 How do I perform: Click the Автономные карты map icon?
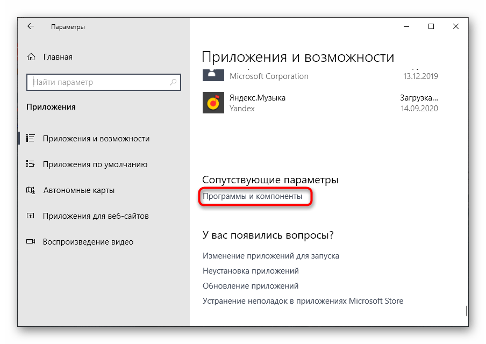pos(31,190)
